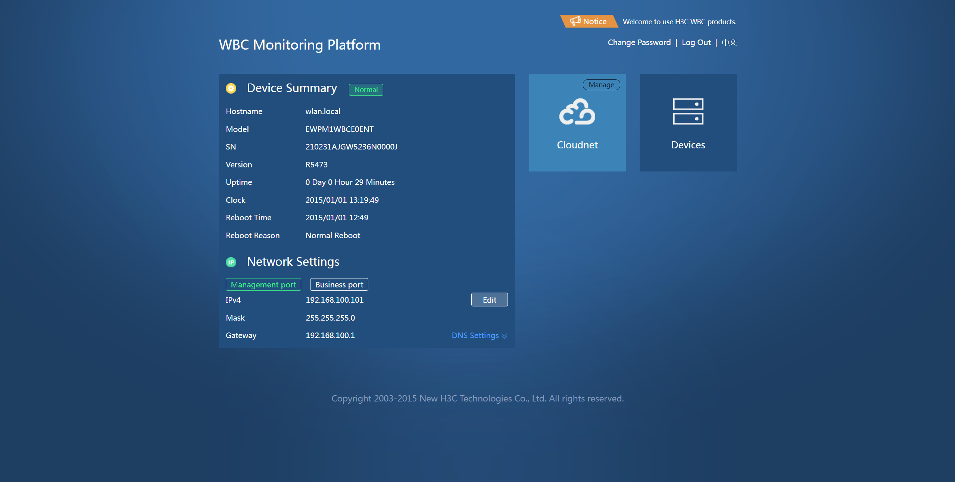The width and height of the screenshot is (955, 482).
Task: Click the welcome notice message text
Action: coord(679,22)
